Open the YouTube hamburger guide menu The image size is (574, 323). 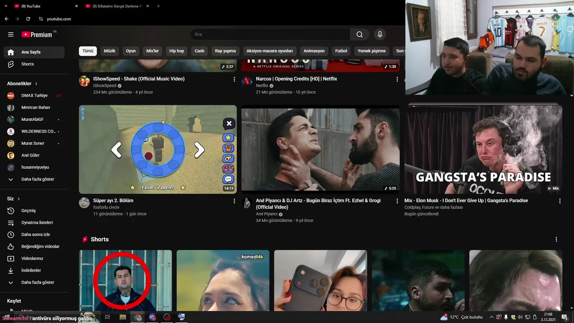pos(11,35)
